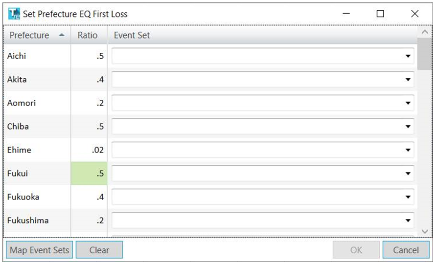The width and height of the screenshot is (437, 263).
Task: Sort by Prefecture column sort arrow
Action: pyautogui.click(x=61, y=35)
